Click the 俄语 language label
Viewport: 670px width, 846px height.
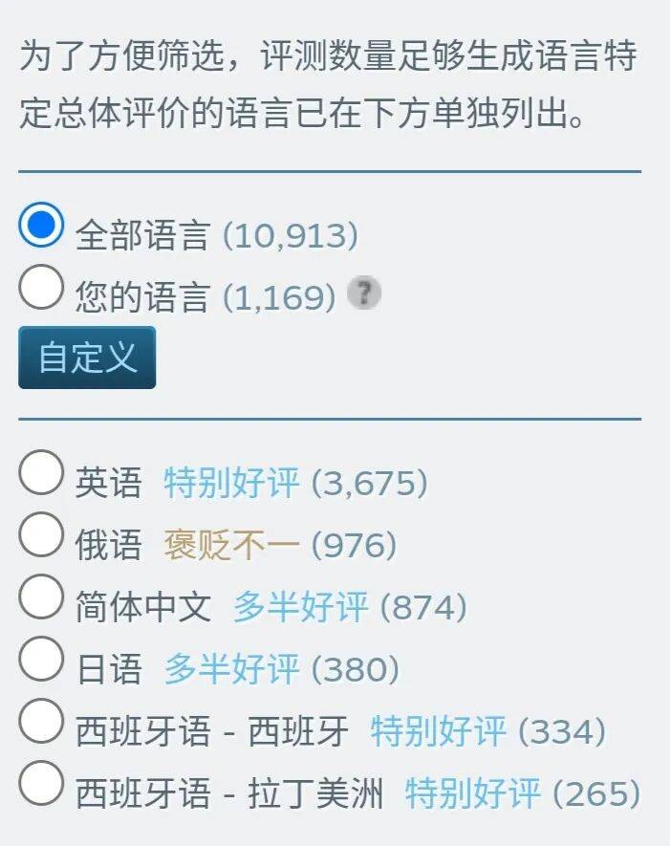click(108, 545)
